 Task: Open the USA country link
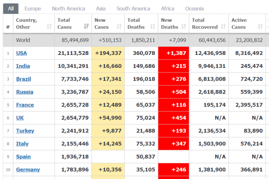click(x=21, y=53)
